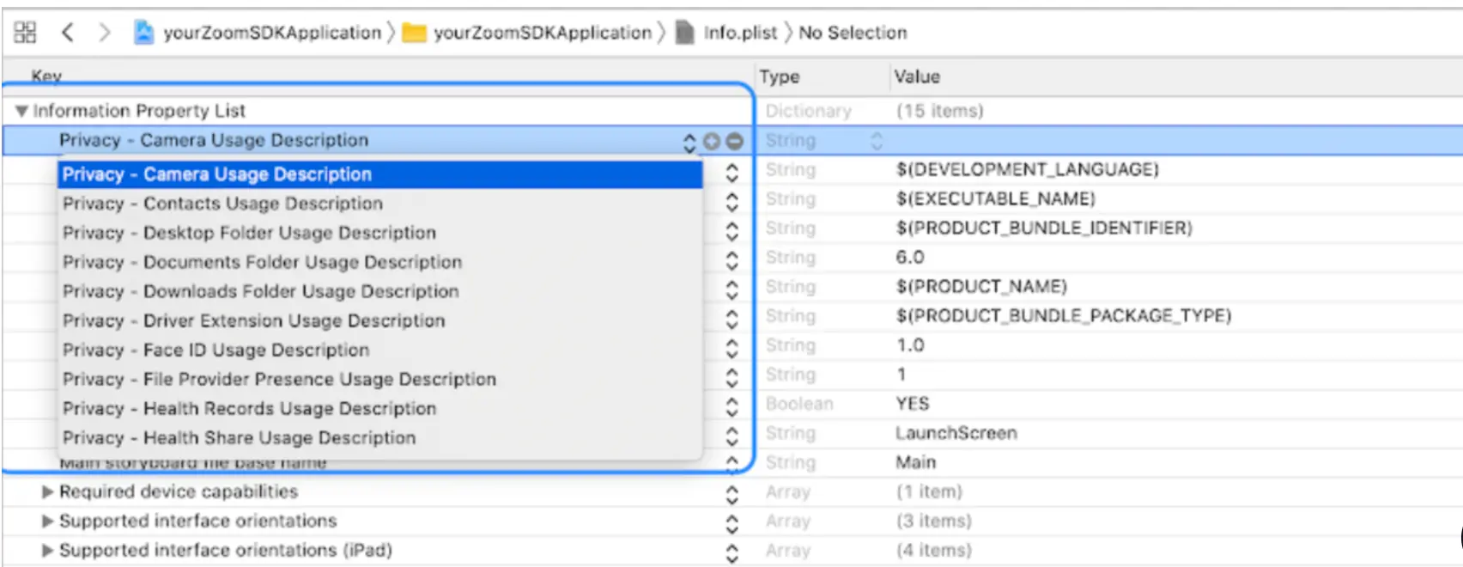Click the Boolean type cell

799,403
